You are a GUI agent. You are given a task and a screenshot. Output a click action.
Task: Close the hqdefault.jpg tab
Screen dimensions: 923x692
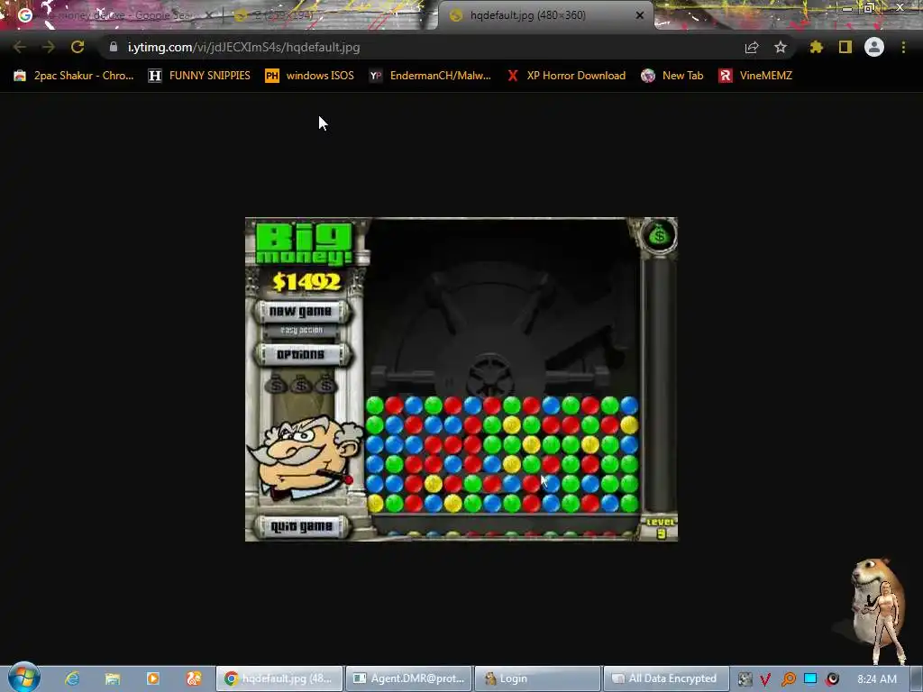coord(640,15)
